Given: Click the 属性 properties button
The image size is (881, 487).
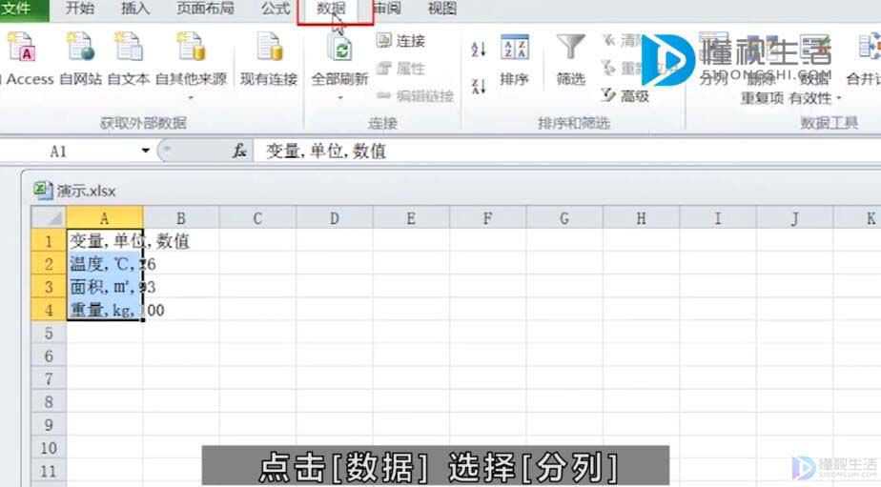Looking at the screenshot, I should [x=401, y=69].
